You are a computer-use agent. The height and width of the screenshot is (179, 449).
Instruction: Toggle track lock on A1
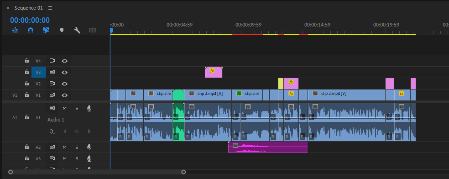click(26, 117)
